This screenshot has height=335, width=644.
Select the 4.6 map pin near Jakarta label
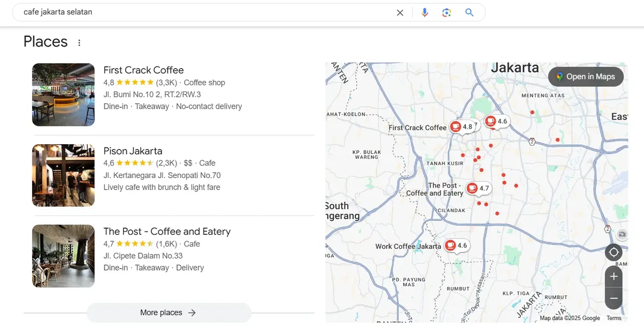pos(496,121)
